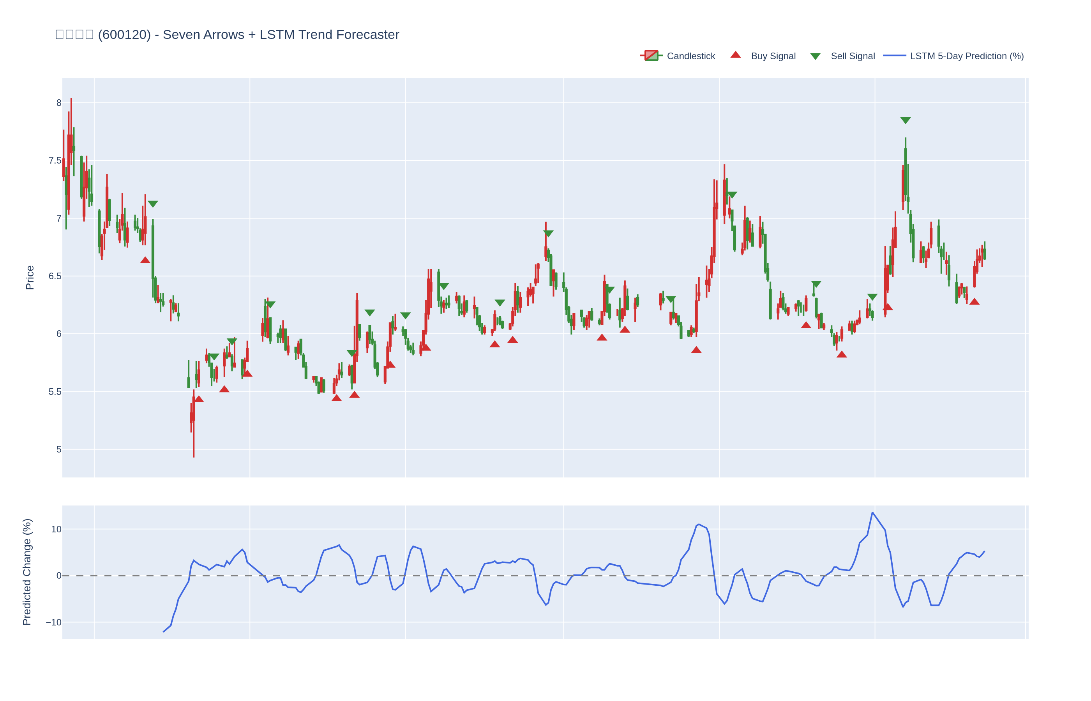Toggle the LSTM 5-Day Prediction (%) legend entry
1091x701 pixels.
point(967,56)
